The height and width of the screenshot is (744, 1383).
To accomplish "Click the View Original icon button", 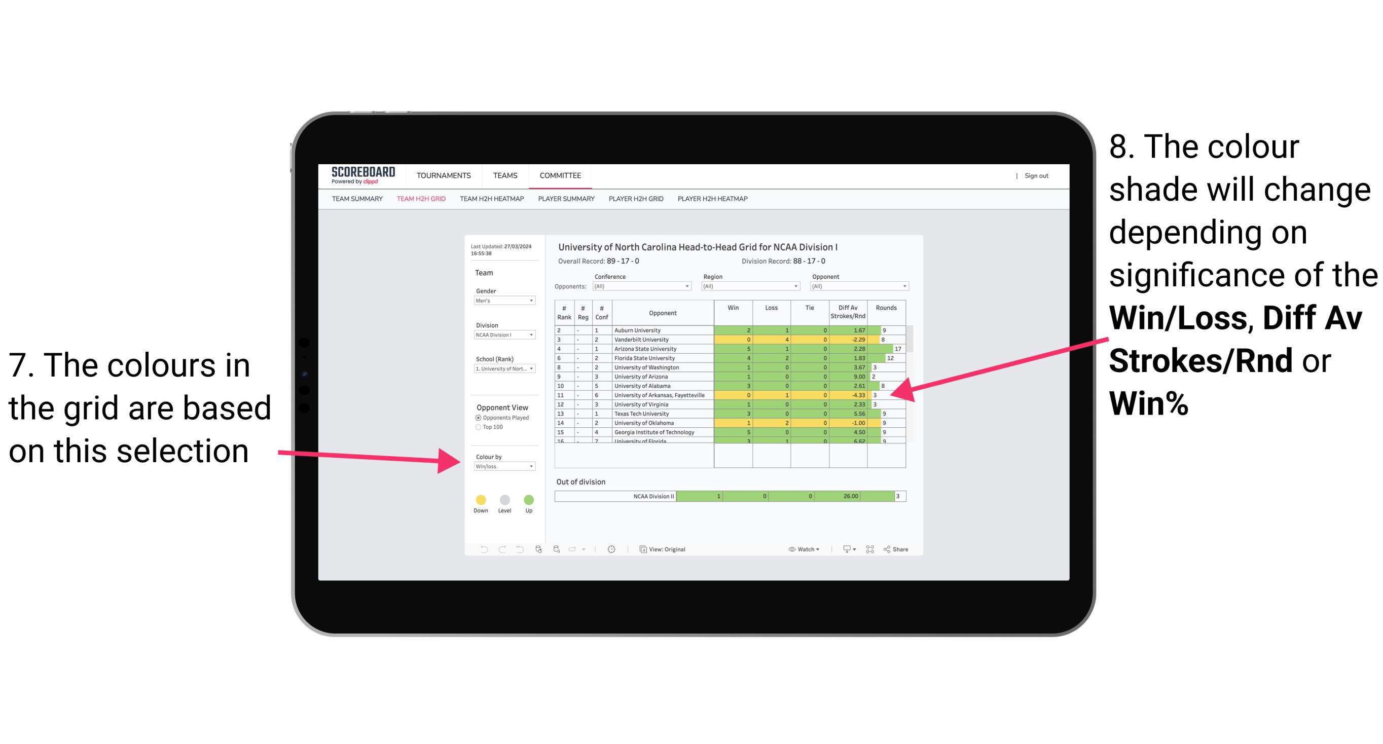I will pos(641,549).
